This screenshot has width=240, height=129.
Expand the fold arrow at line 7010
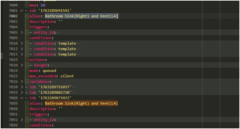[x=22, y=43]
